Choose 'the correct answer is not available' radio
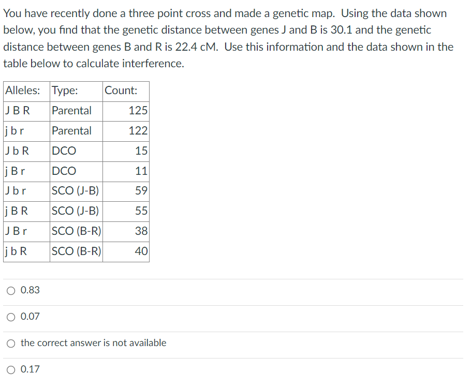Viewport: 471px width, 388px height. click(11, 343)
